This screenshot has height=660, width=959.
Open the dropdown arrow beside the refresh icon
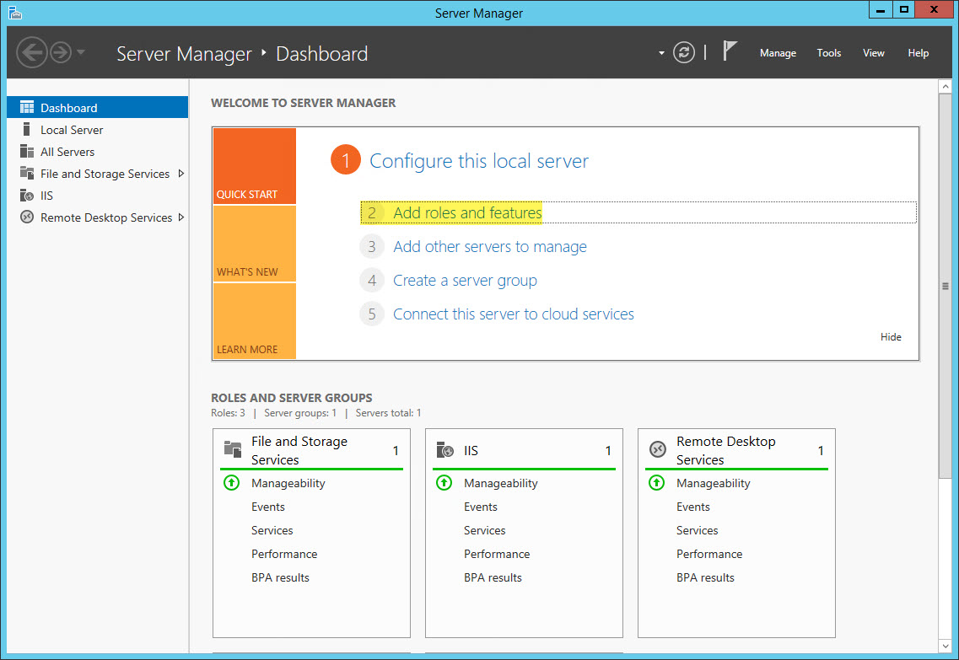pos(661,51)
